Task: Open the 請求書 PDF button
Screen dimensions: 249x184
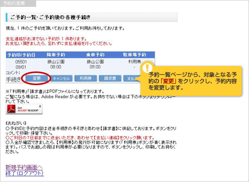Action: (x=110, y=78)
